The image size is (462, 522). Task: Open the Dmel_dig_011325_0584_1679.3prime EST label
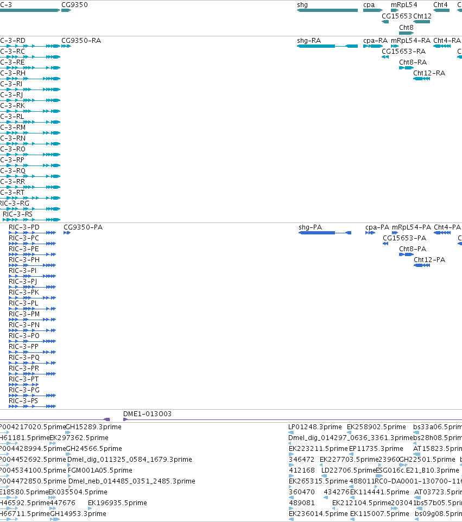pyautogui.click(x=130, y=460)
